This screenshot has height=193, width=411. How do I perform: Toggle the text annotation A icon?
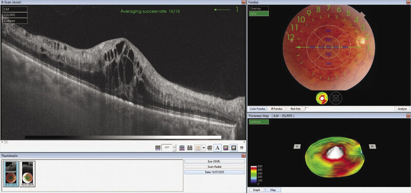(x=217, y=148)
